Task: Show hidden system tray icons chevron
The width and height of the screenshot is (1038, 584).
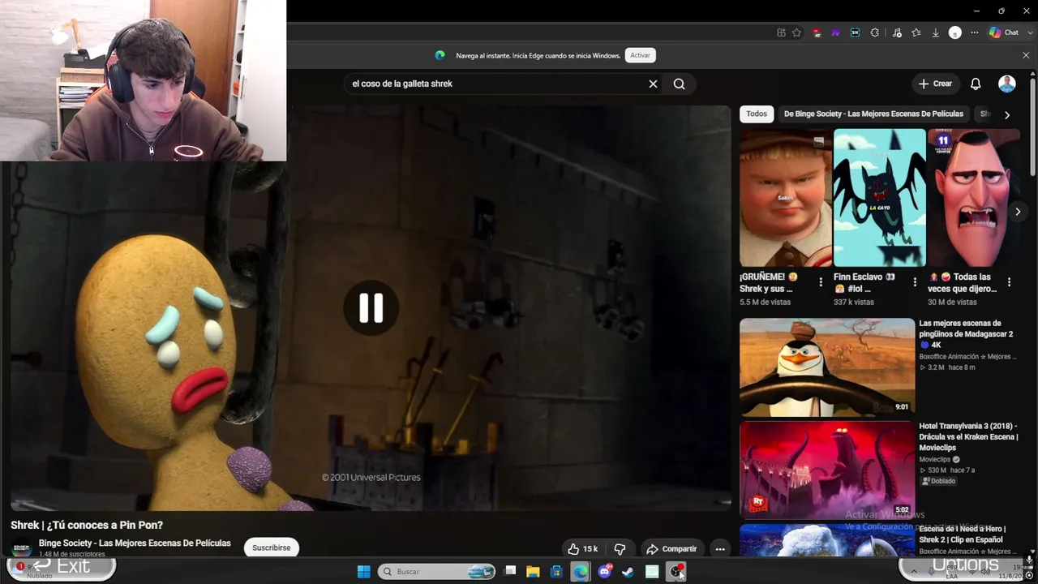Action: 913,572
